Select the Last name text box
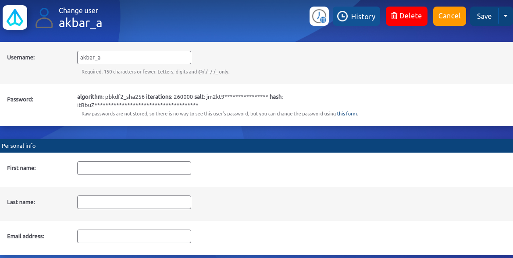Viewport: 513px width, 258px height. [134, 202]
